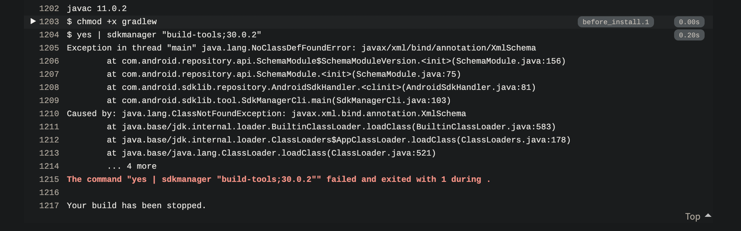The height and width of the screenshot is (231, 741).
Task: Click the sdkmanager build-tools command line
Action: click(x=164, y=35)
